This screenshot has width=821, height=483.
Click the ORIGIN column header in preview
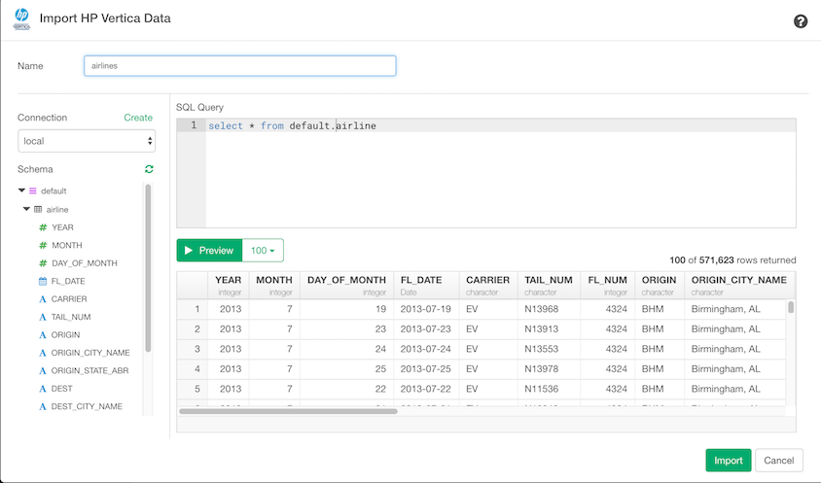pyautogui.click(x=660, y=285)
